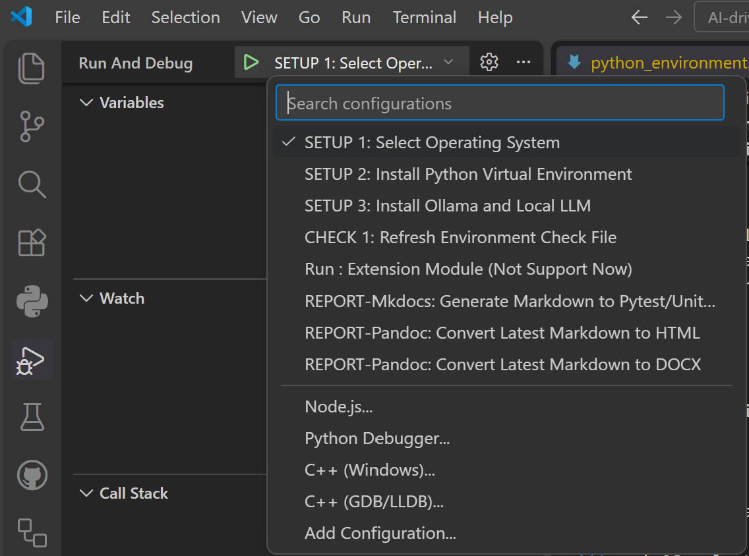Select Python Debugger... option
This screenshot has height=556, width=749.
(x=506, y=438)
